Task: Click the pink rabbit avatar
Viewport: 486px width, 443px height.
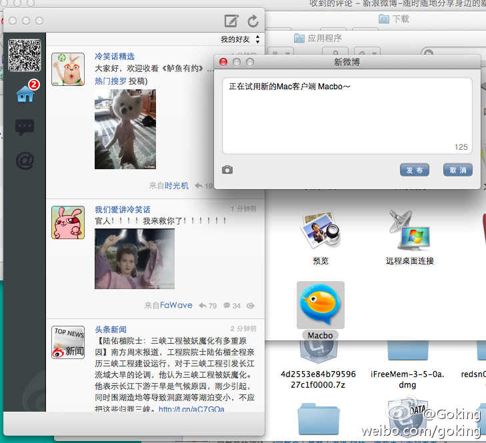Action: [68, 222]
